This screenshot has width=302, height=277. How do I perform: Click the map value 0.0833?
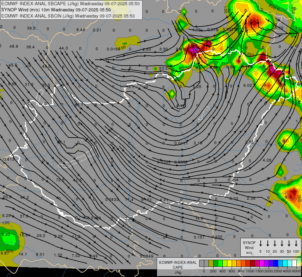click(112, 199)
